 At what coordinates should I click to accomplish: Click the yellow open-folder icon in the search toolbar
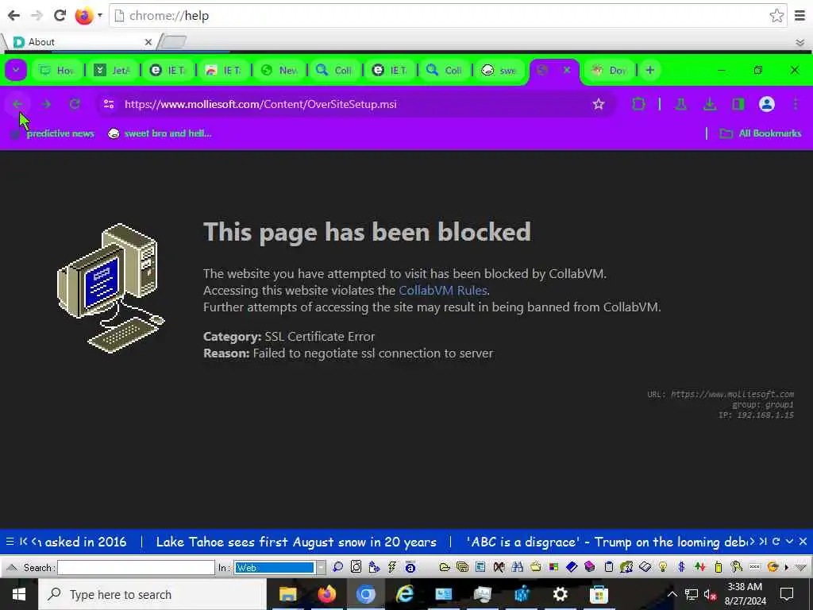[445, 567]
